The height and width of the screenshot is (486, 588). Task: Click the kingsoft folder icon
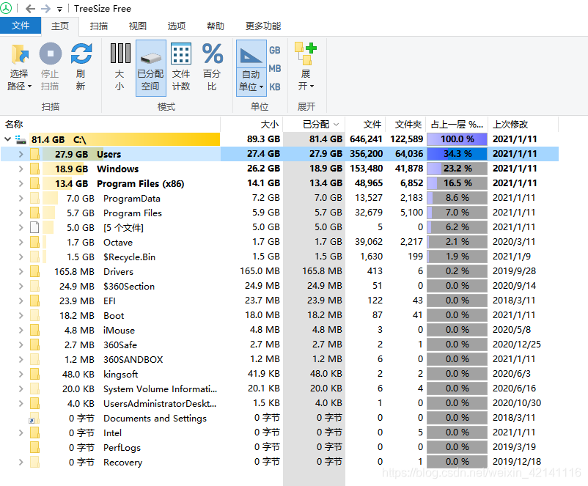tap(35, 375)
